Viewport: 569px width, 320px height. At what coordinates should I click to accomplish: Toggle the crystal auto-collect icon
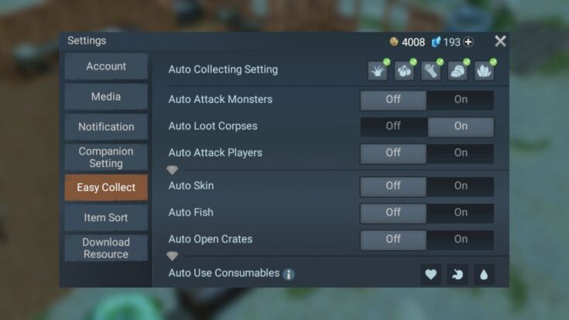click(x=484, y=70)
